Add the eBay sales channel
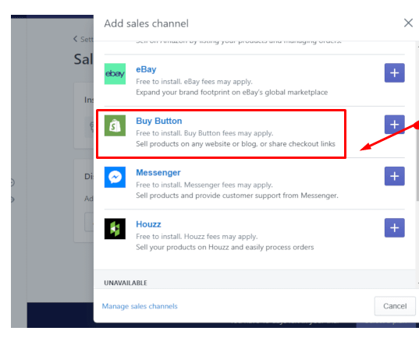 (394, 72)
